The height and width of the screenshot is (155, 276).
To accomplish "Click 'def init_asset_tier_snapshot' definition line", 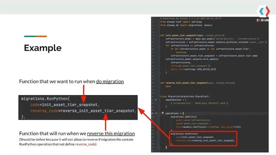I will click(193, 35).
